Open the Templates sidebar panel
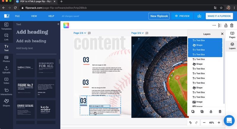This screenshot has width=237, height=129. pos(6,26)
